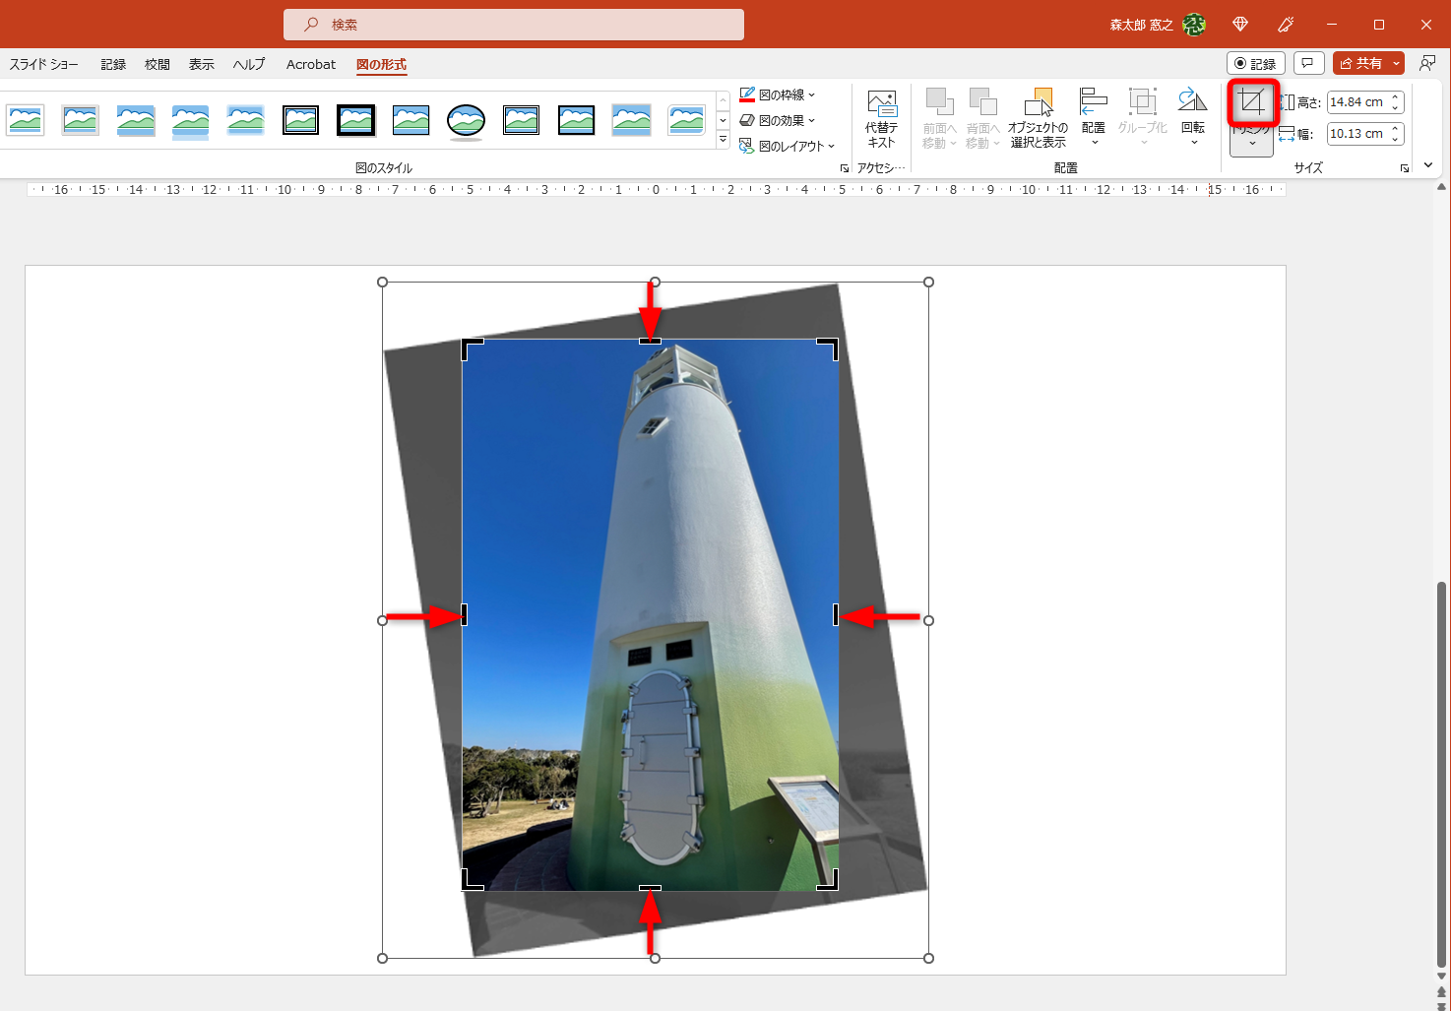The image size is (1451, 1011).
Task: Expand the picture styles gallery
Action: point(723,141)
